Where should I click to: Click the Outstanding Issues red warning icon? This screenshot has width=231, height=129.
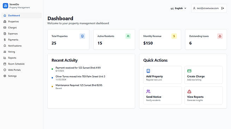220,36
